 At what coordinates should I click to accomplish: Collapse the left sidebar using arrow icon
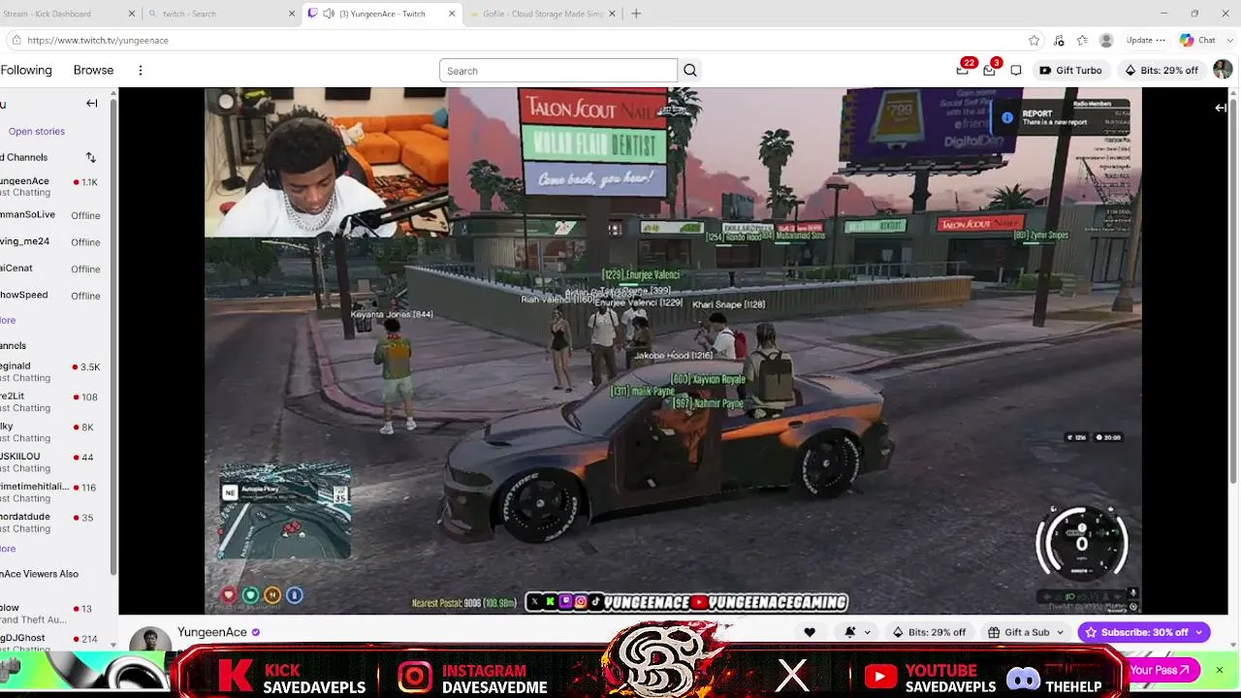[x=92, y=104]
